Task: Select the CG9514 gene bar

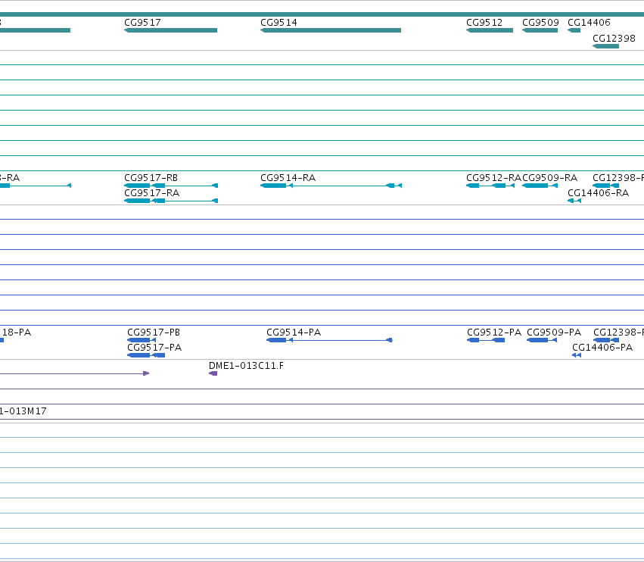Action: tap(331, 30)
